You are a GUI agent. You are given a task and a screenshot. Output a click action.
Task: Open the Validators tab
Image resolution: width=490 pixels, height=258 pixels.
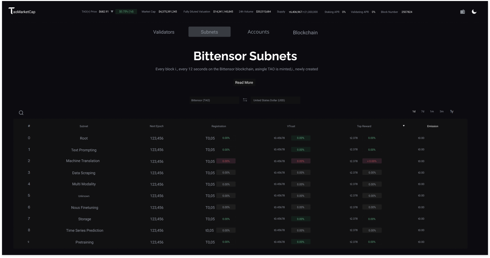[x=164, y=32]
